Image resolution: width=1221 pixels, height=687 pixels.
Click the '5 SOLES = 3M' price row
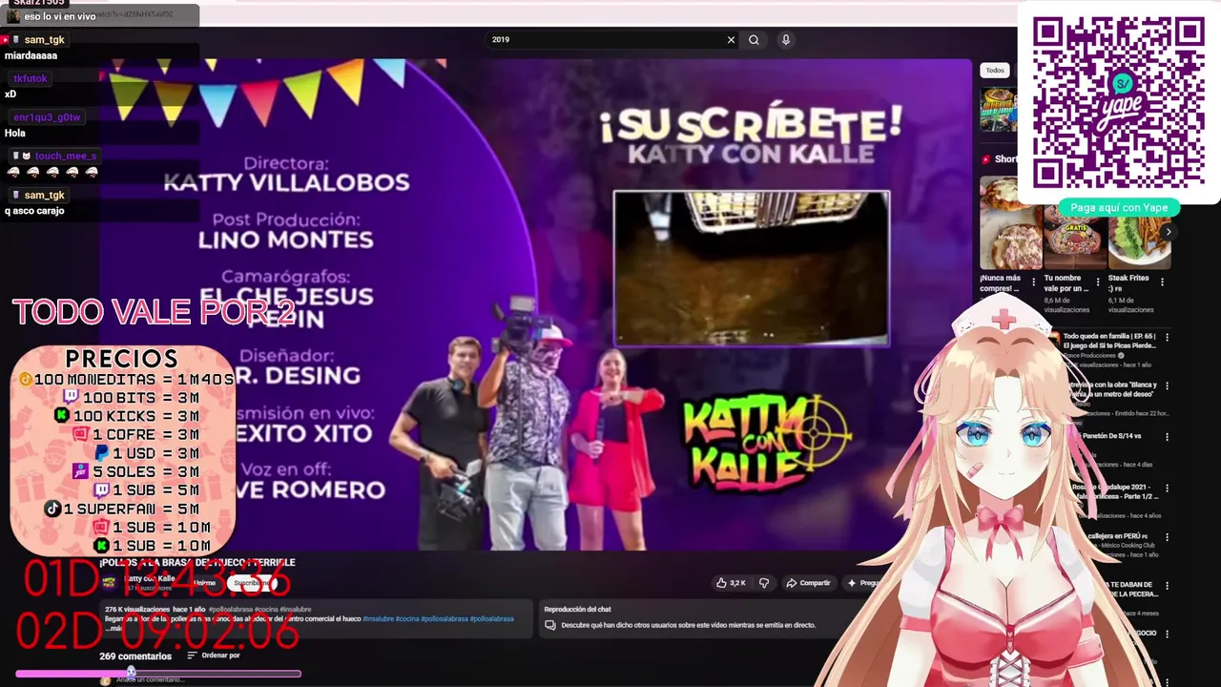click(x=136, y=471)
